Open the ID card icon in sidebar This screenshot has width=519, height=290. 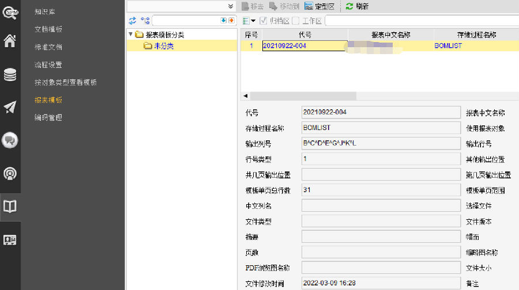(10, 240)
